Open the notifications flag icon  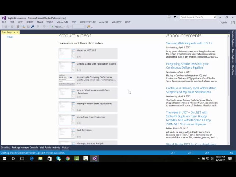pos(176,17)
